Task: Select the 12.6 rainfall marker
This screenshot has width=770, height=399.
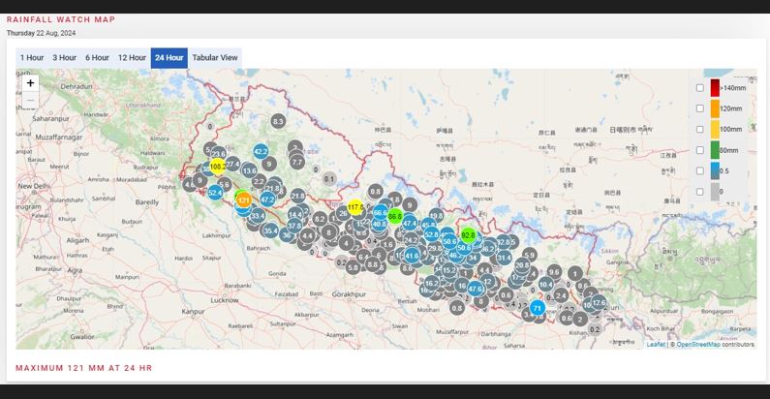Action: pyautogui.click(x=599, y=303)
